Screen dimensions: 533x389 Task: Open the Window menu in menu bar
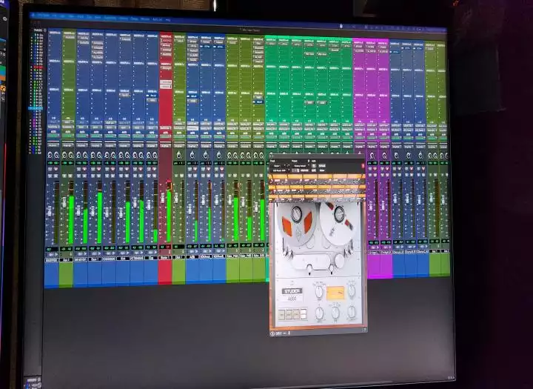pyautogui.click(x=145, y=19)
